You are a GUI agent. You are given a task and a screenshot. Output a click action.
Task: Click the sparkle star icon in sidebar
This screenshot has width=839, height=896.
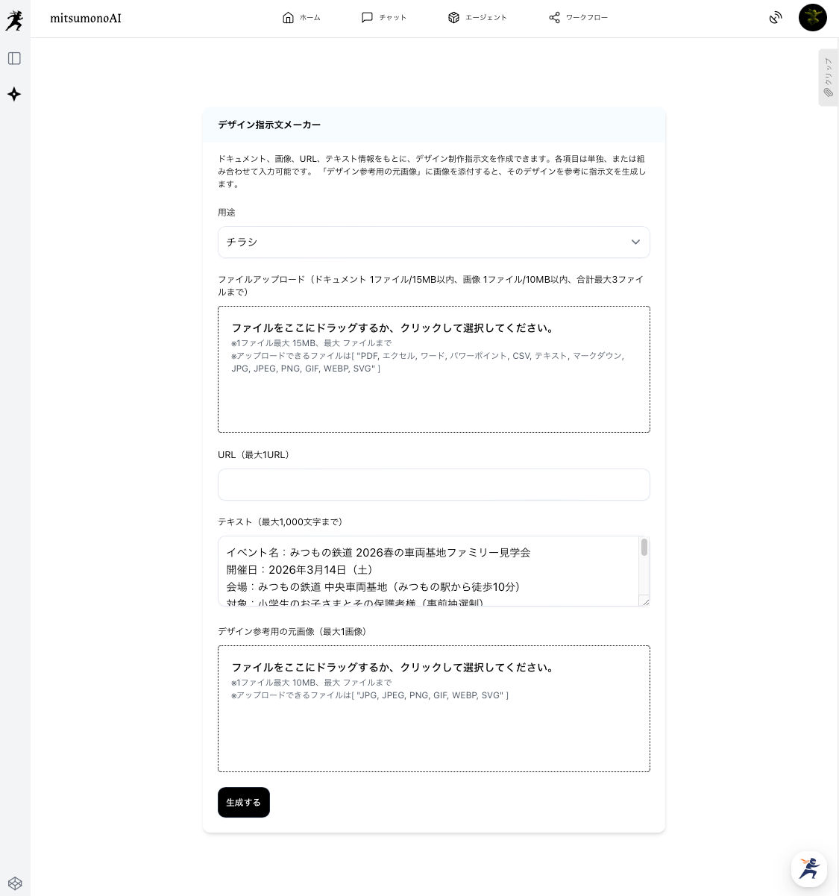click(x=14, y=94)
